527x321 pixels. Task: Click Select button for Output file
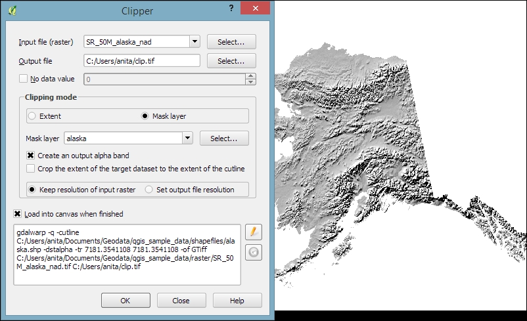point(231,61)
